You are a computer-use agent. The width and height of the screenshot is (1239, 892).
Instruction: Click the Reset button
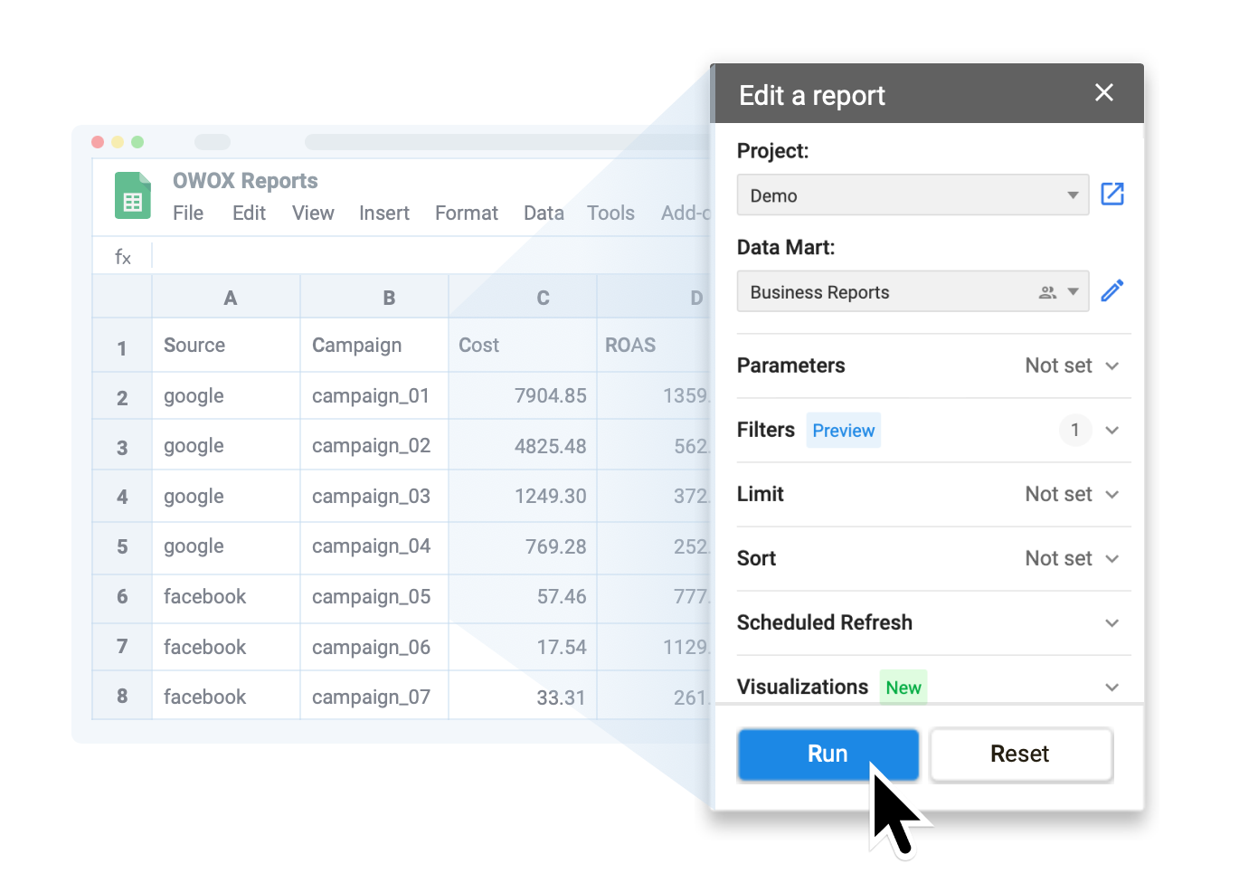pyautogui.click(x=1020, y=754)
